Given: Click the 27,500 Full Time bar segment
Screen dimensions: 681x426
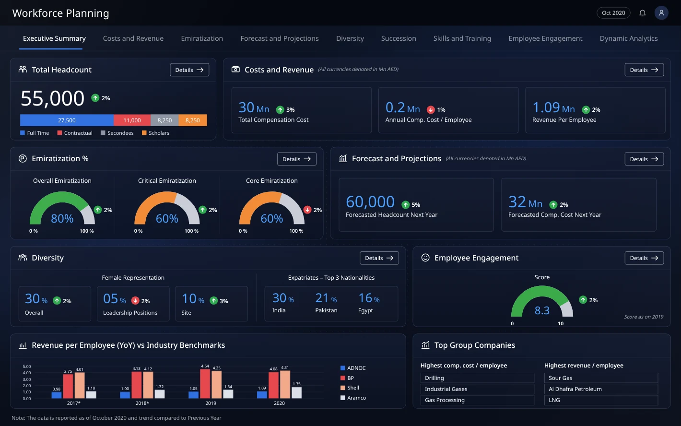Looking at the screenshot, I should pos(67,120).
